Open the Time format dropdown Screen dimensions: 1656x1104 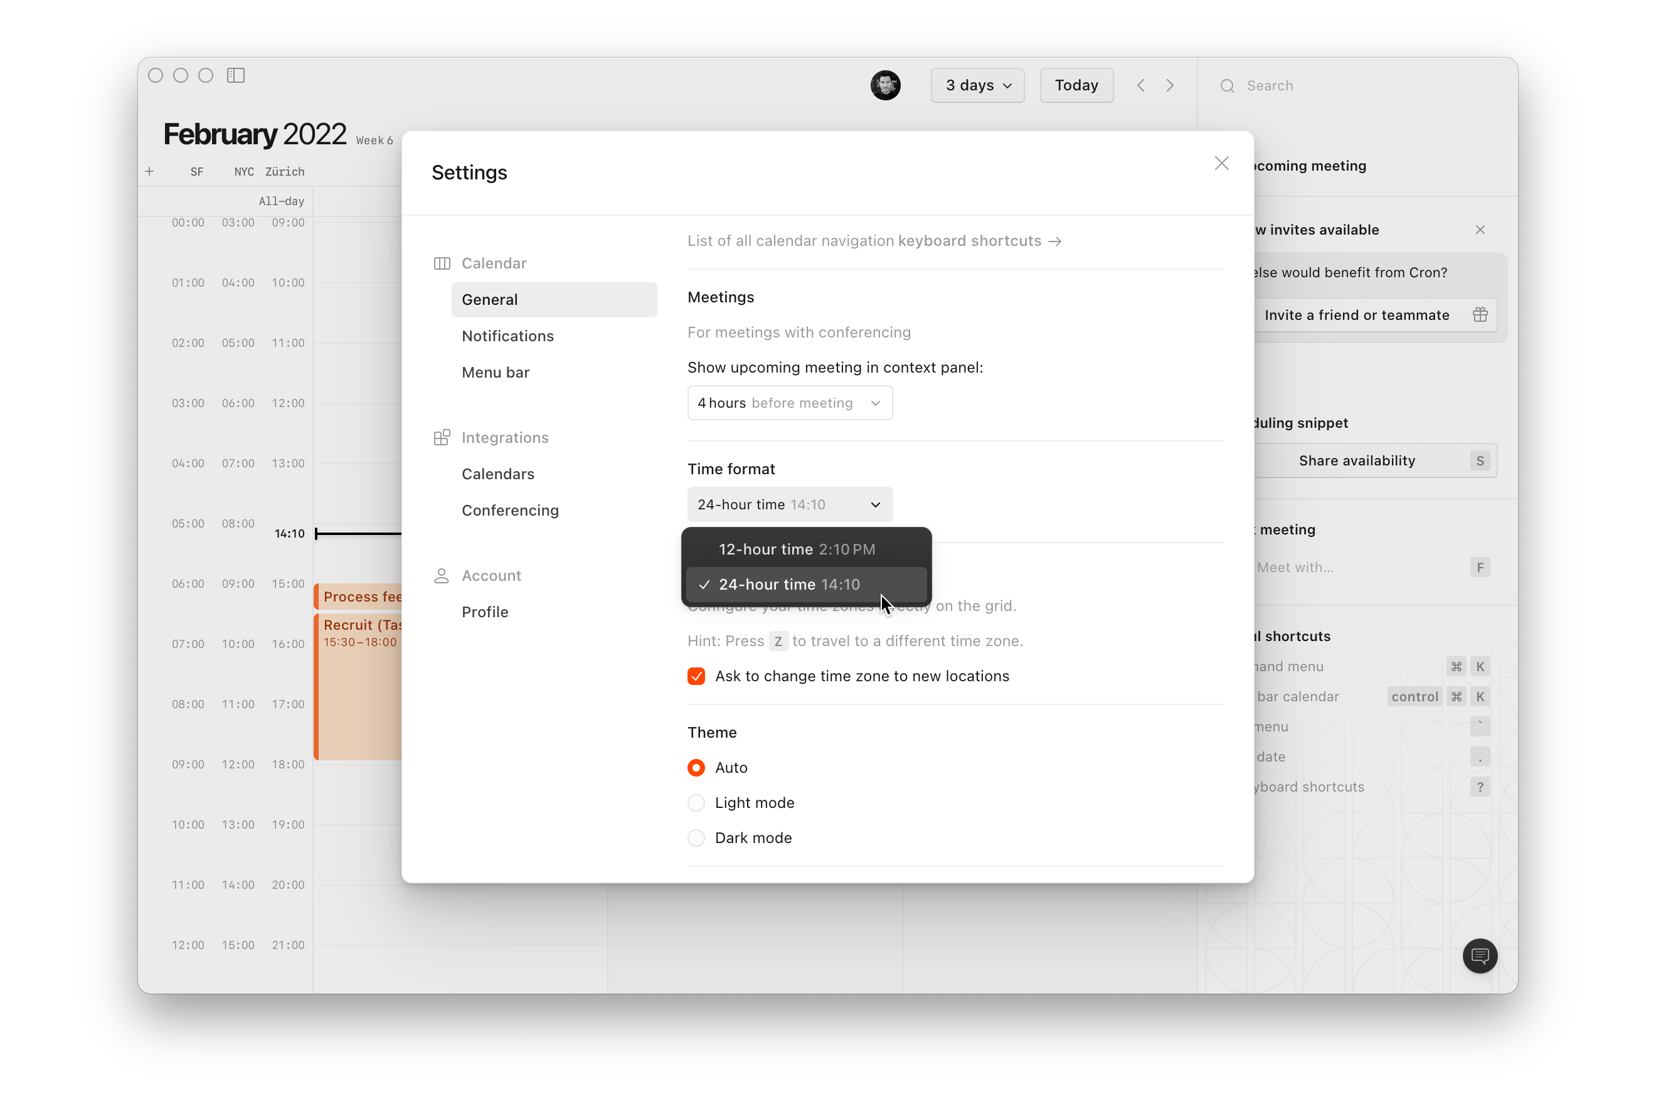[x=790, y=504]
